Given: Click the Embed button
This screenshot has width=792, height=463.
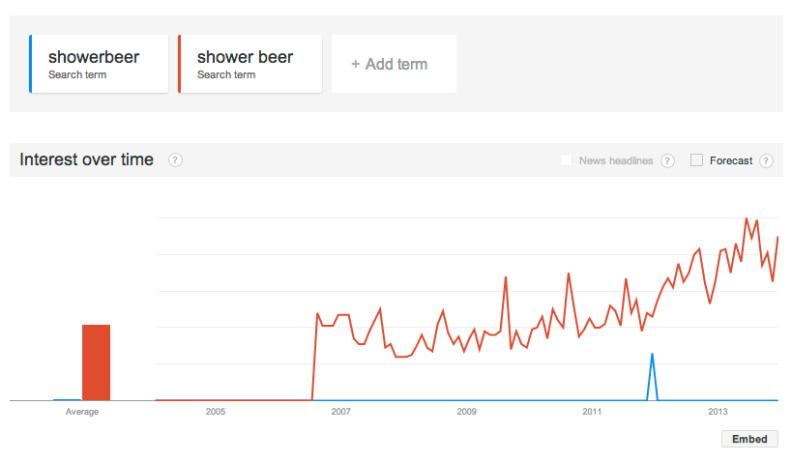Looking at the screenshot, I should click(749, 439).
